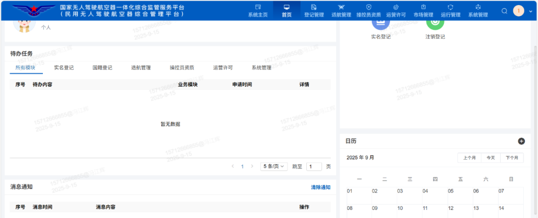Open 运营许可 navigation item
The height and width of the screenshot is (218, 538).
[396, 11]
